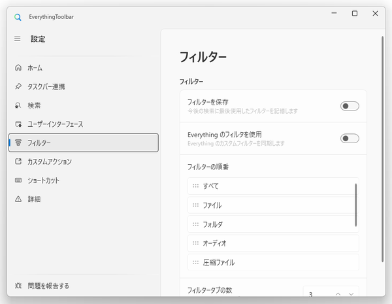Click the search icon beside 検索

[x=18, y=105]
